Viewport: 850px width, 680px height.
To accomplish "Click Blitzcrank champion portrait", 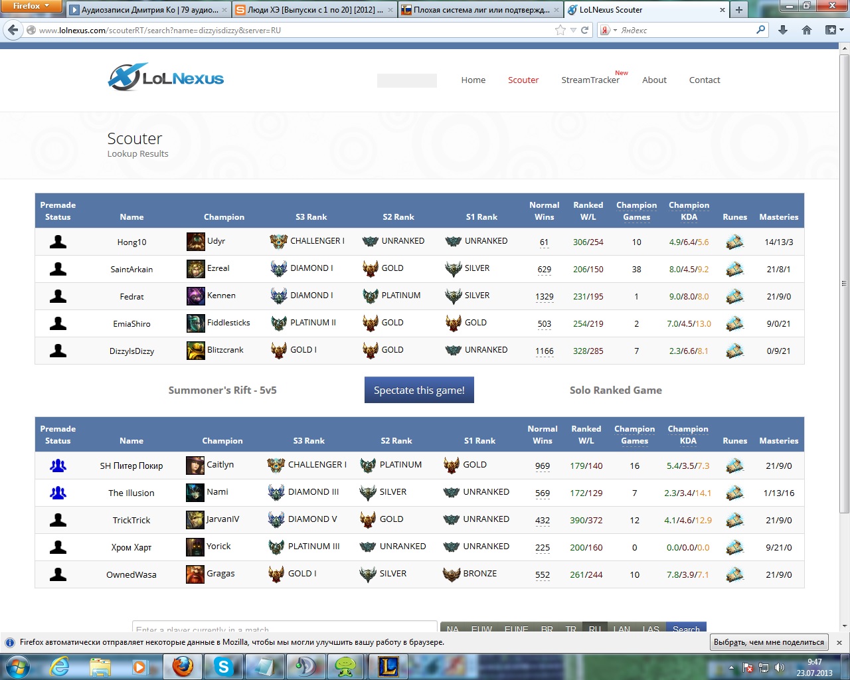I will pos(196,351).
